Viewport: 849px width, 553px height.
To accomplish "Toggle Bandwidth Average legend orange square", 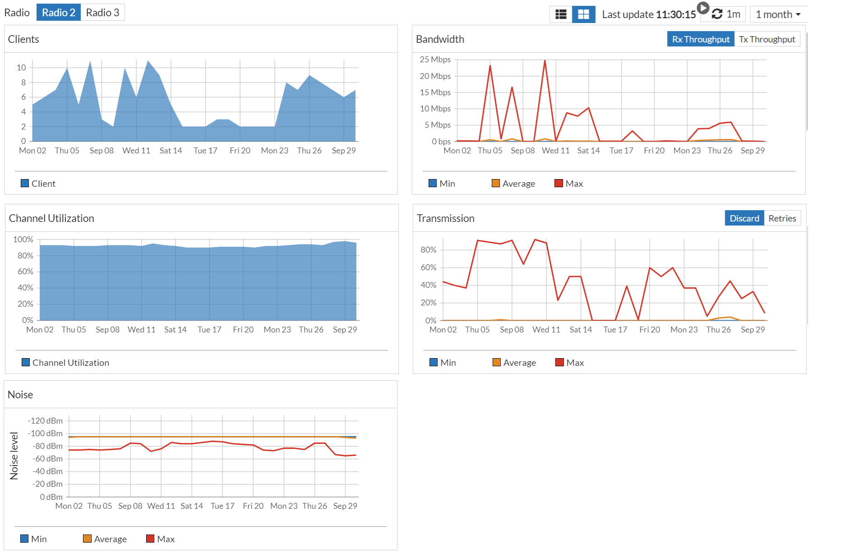I will tap(496, 183).
